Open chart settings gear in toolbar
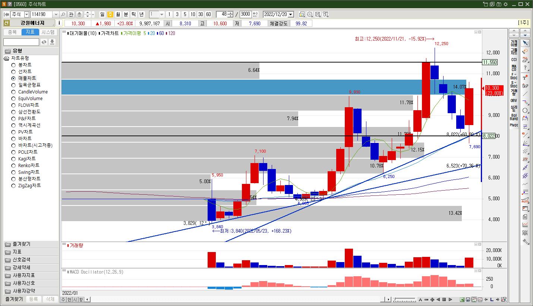The width and height of the screenshot is (533, 306). (x=310, y=14)
